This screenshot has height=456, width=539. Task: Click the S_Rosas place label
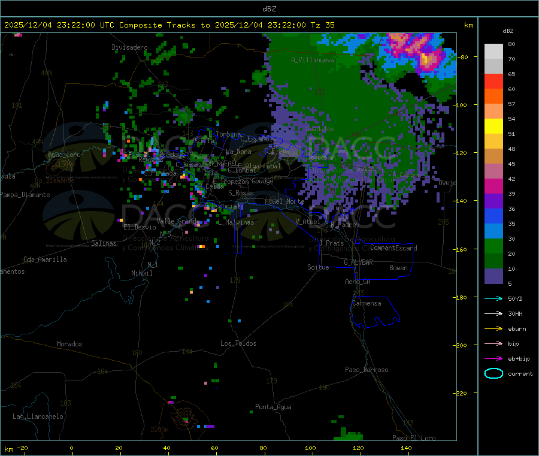(241, 193)
